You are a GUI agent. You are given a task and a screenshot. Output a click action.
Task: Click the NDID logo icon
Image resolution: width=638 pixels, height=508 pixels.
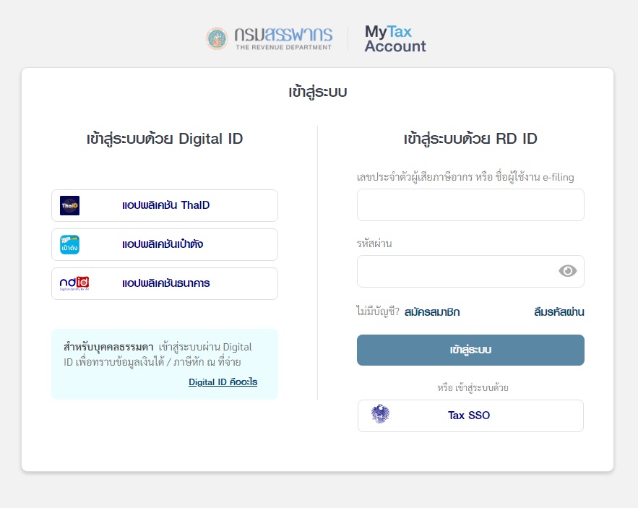[x=74, y=283]
